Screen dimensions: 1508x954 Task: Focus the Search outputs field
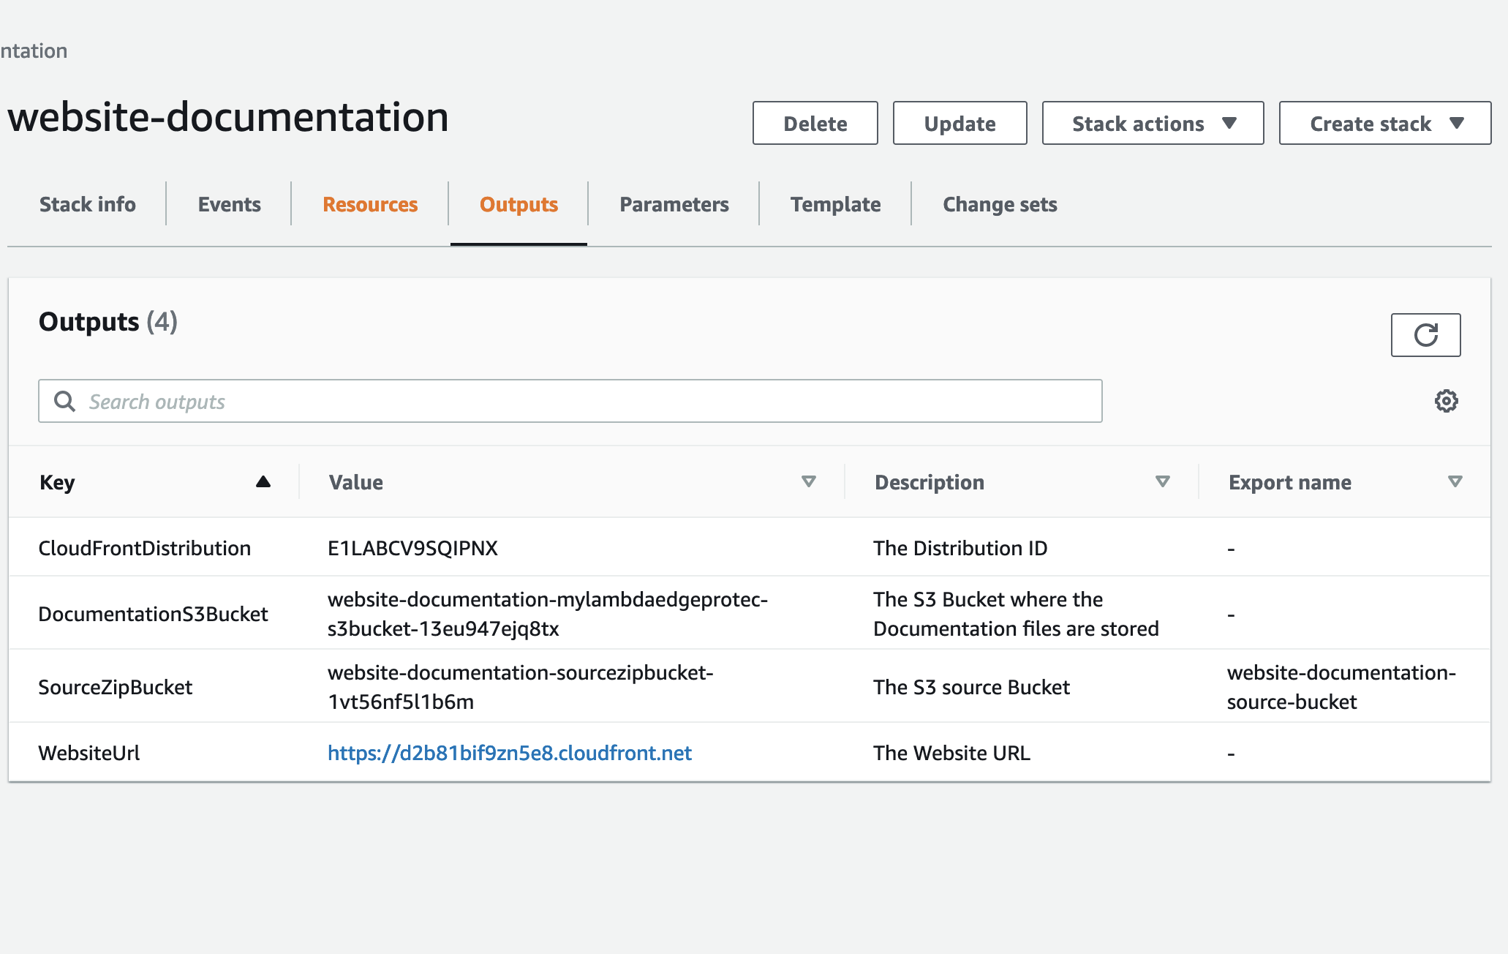[x=585, y=401]
